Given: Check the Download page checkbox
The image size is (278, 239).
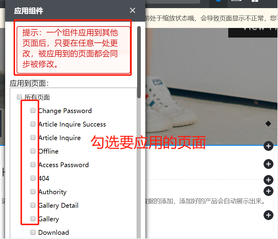Looking at the screenshot, I should click(33, 232).
